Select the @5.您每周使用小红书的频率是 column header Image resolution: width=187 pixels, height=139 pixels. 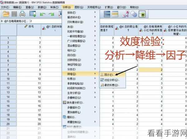point(151,30)
